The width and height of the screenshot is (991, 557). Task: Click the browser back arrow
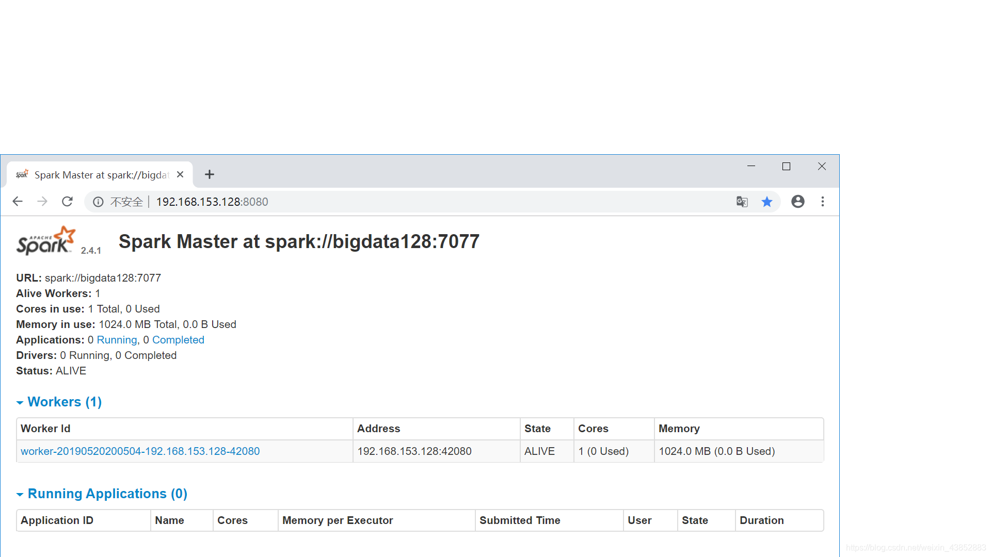tap(18, 202)
